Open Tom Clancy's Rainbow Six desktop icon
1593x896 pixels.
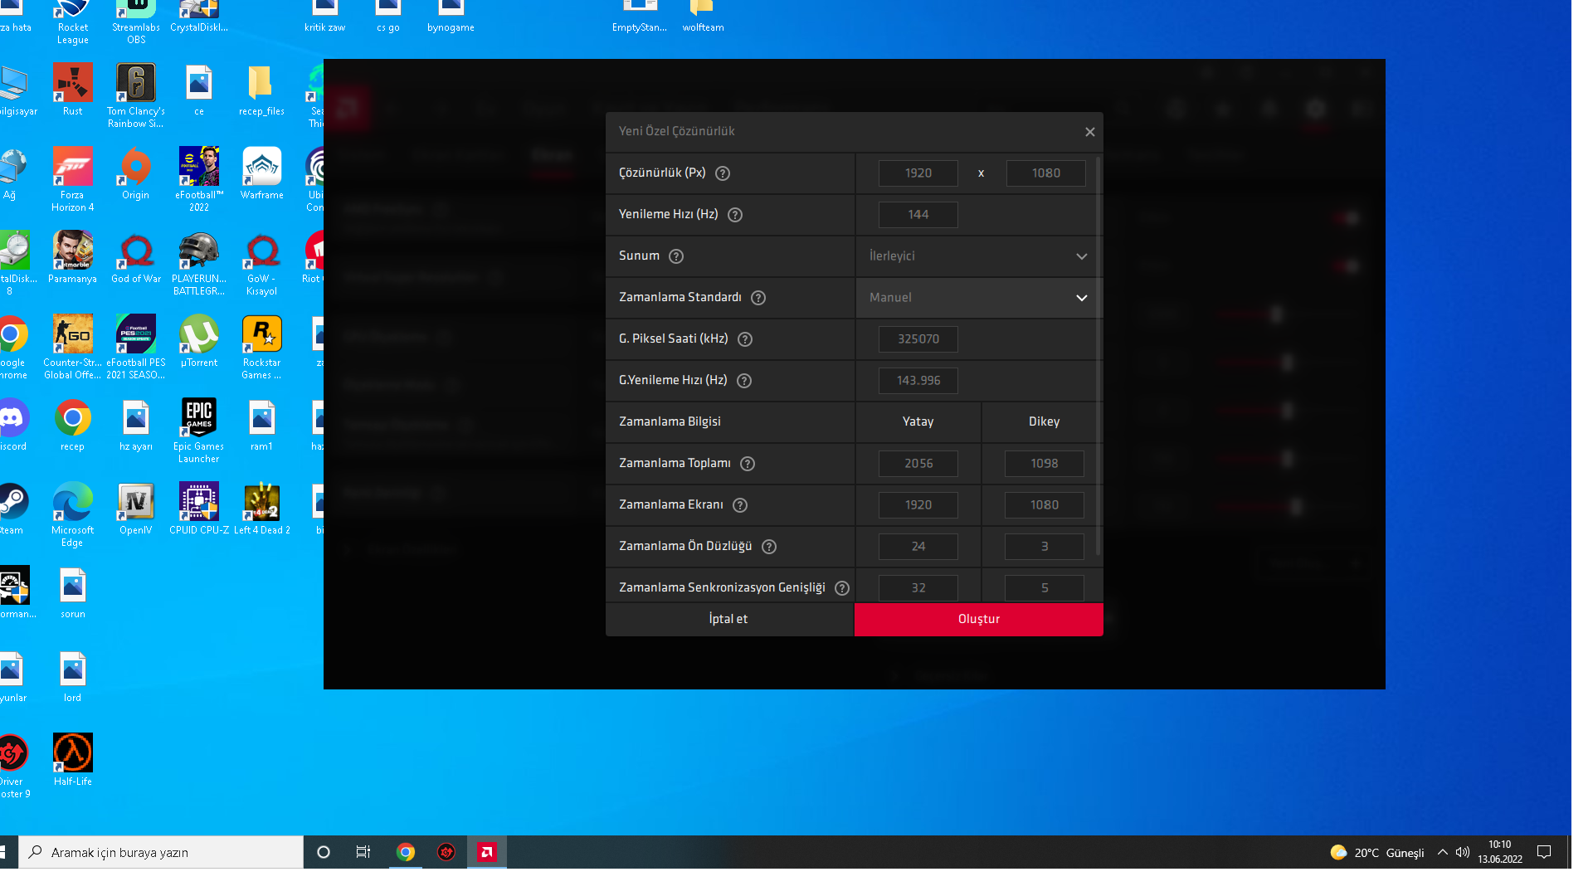136,95
